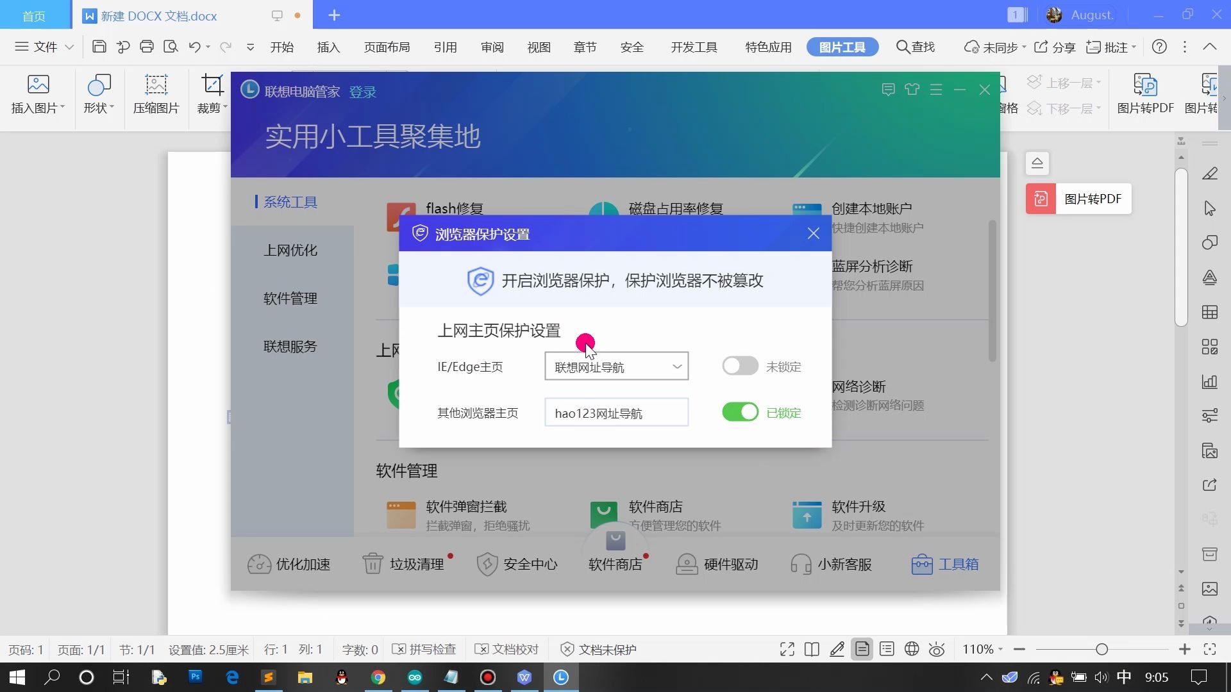Click WPS document vertical scrollbar thumb
This screenshot has width=1231, height=692.
click(x=1181, y=247)
